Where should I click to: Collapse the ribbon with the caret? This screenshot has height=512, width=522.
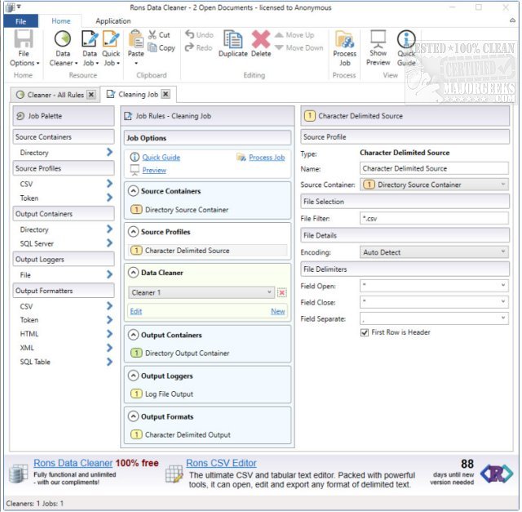[512, 21]
